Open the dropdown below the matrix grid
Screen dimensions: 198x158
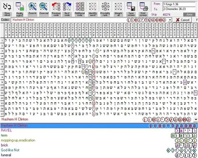pos(196,119)
